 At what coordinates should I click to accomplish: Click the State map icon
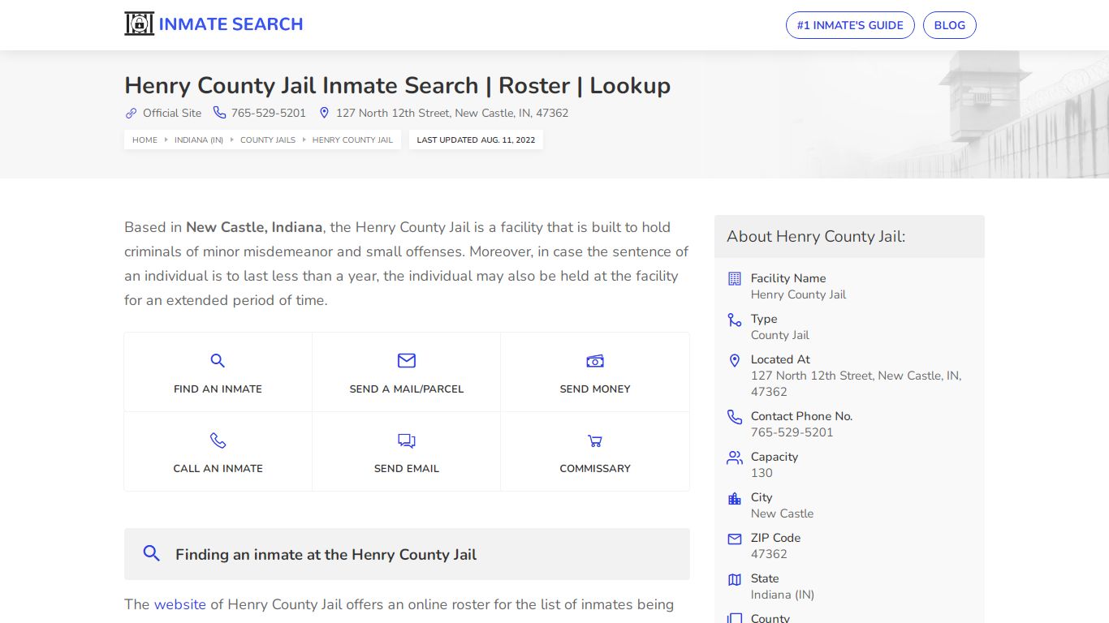[735, 579]
